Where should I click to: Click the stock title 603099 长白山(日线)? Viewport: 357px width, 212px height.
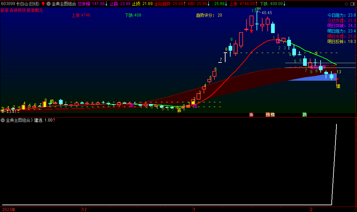point(20,4)
